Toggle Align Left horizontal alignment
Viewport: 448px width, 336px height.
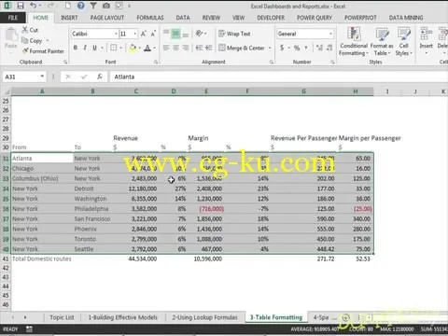click(166, 48)
